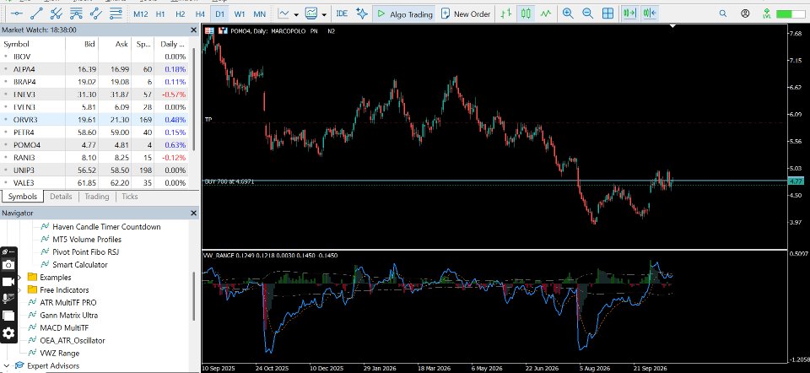
Task: Tile chart windows with grid icon
Action: tap(608, 14)
